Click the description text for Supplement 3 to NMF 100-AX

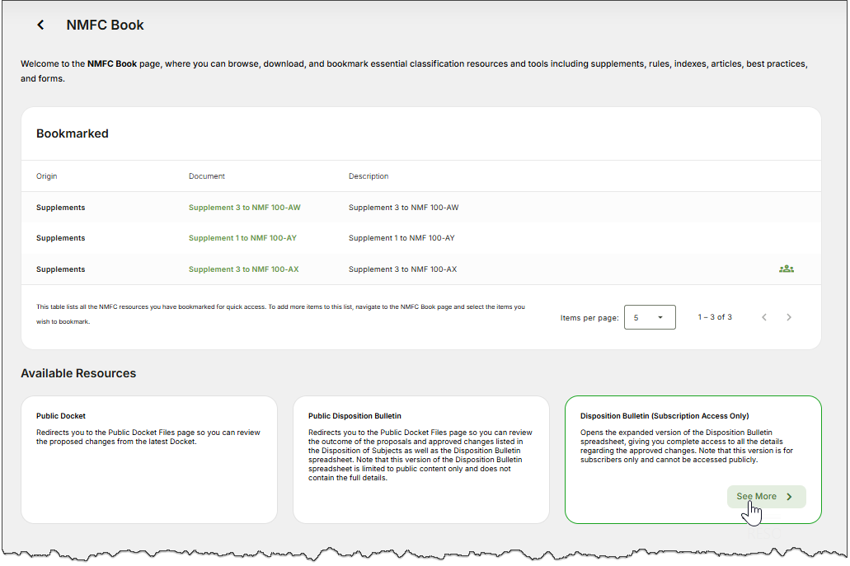point(402,269)
